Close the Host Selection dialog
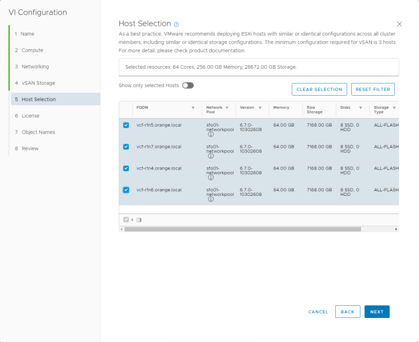The width and height of the screenshot is (419, 342). 399,24
